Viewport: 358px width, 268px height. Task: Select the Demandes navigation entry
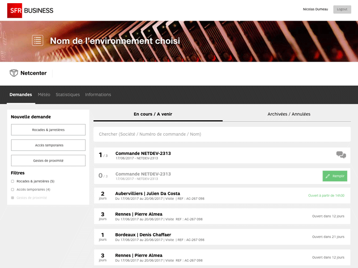21,94
